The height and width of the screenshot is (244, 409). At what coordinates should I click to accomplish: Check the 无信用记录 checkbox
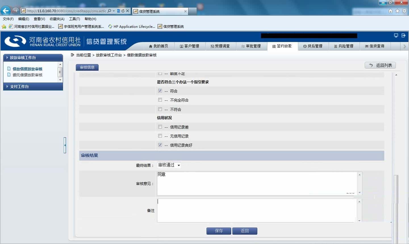160,136
